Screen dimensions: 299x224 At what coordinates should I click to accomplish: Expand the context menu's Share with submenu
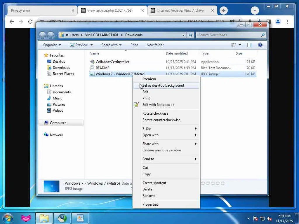166,144
